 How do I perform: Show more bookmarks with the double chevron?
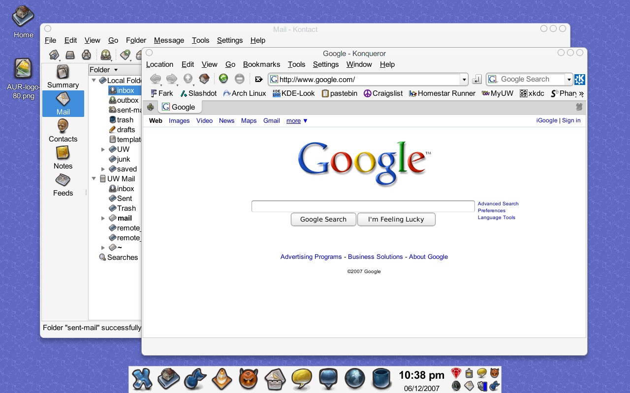[581, 93]
